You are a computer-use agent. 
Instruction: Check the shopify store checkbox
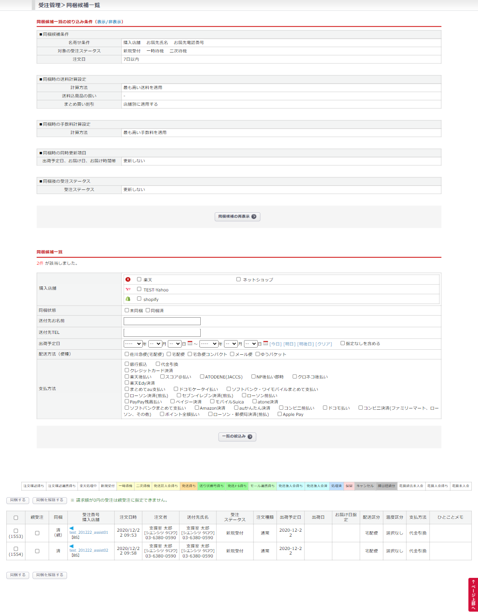(x=139, y=299)
